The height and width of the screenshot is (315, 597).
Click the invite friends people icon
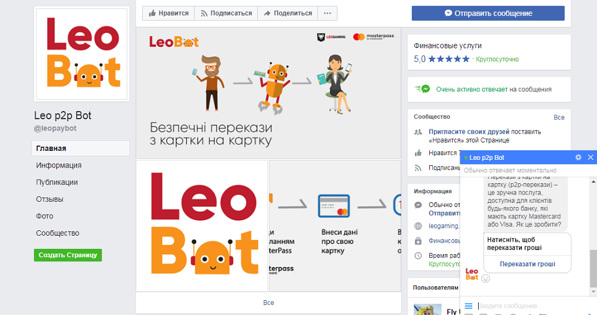(x=418, y=132)
